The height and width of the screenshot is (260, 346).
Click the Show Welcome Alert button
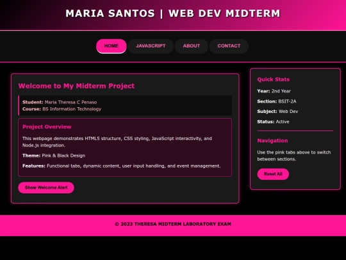(46, 187)
